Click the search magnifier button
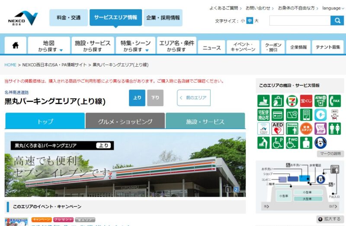 [x=337, y=20]
